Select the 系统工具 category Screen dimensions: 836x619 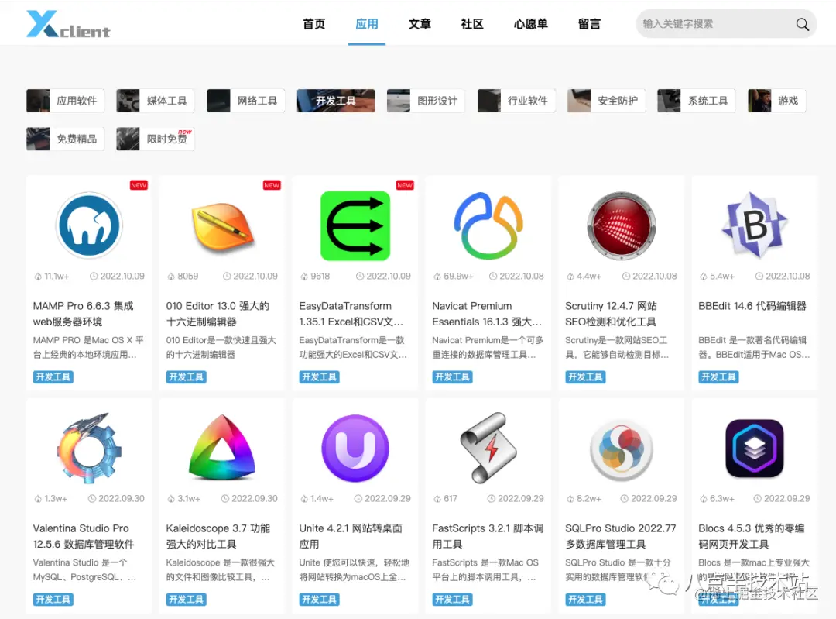tap(697, 101)
